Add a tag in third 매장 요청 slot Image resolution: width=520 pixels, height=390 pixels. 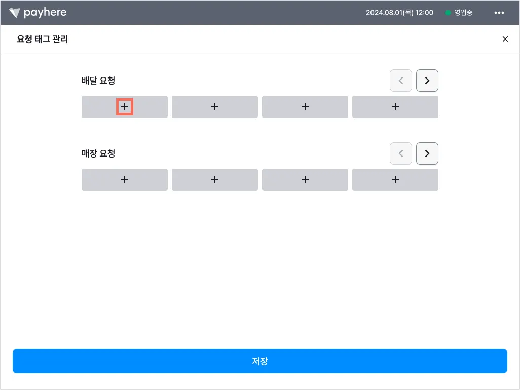[305, 180]
